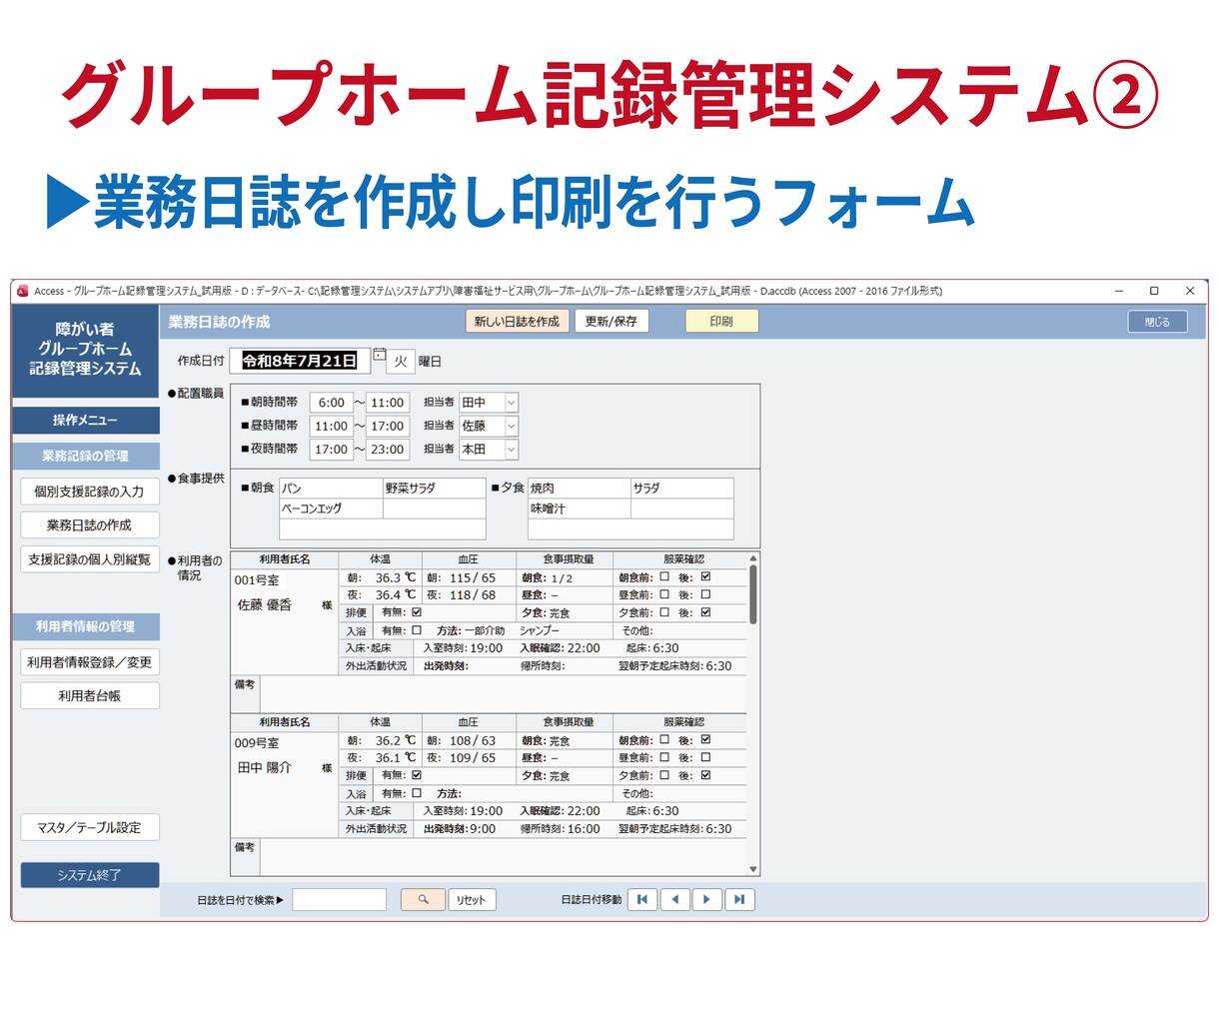1219x1016 pixels.
Task: Click the user list vertical scrollbar thumb
Action: 753,595
